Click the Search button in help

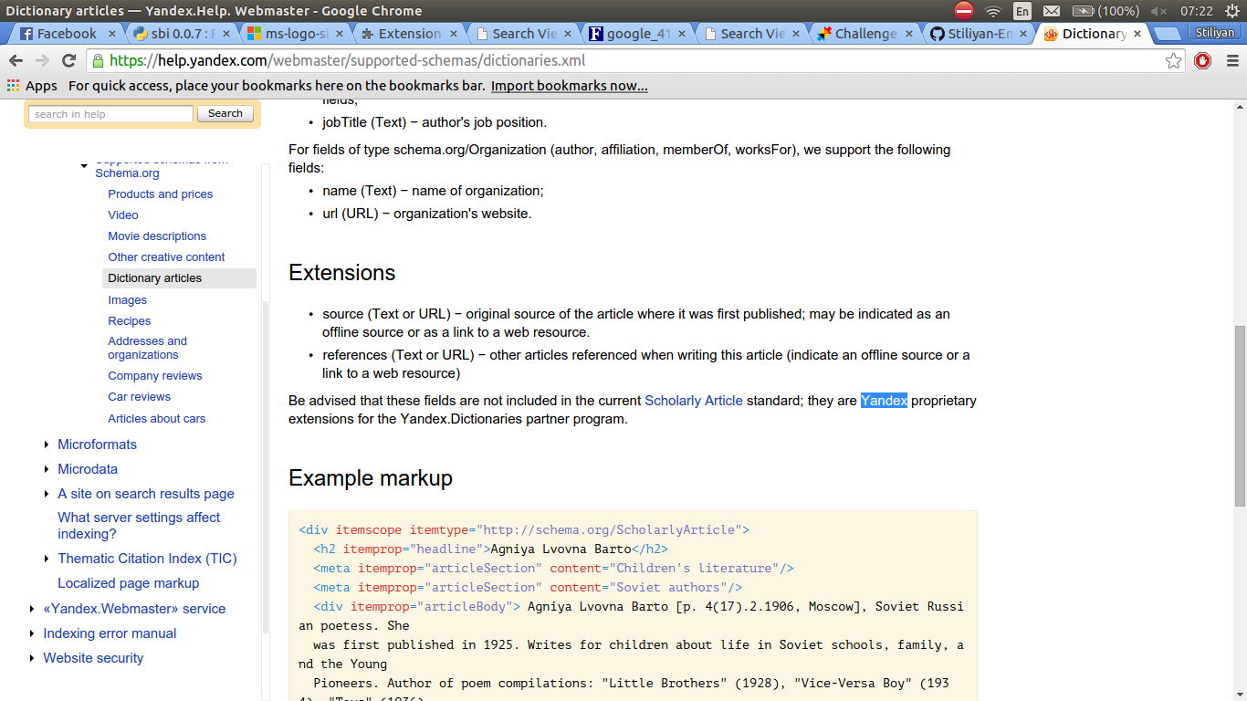225,114
